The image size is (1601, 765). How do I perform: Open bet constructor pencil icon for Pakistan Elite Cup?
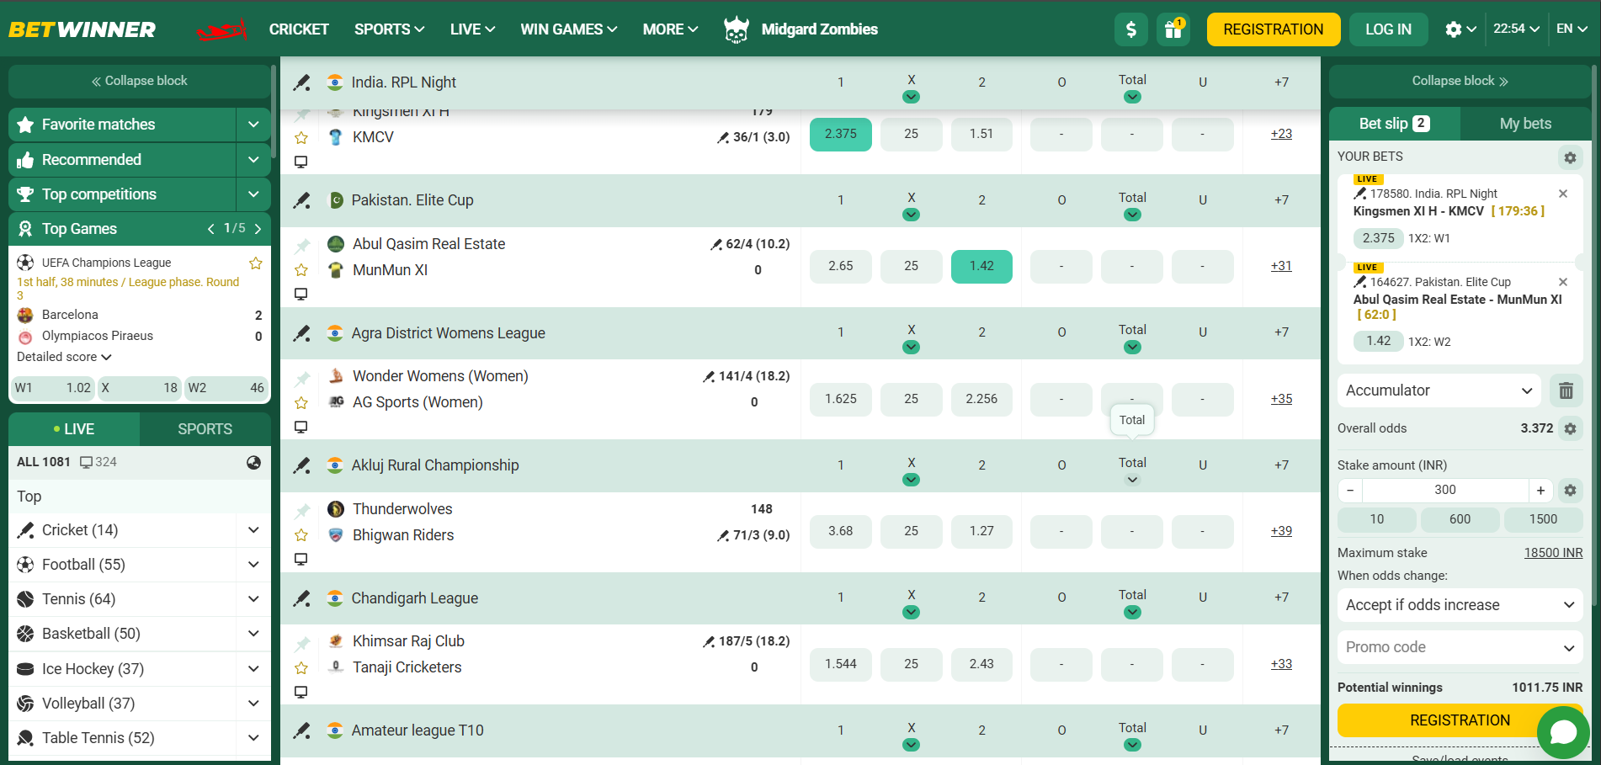(301, 200)
